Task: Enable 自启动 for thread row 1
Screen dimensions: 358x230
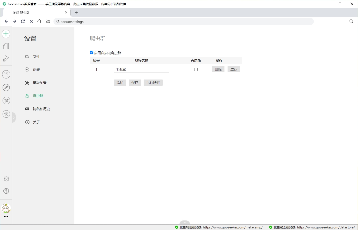Action: (196, 69)
